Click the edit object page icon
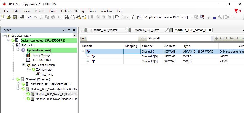244x113 pixels. click(132, 17)
